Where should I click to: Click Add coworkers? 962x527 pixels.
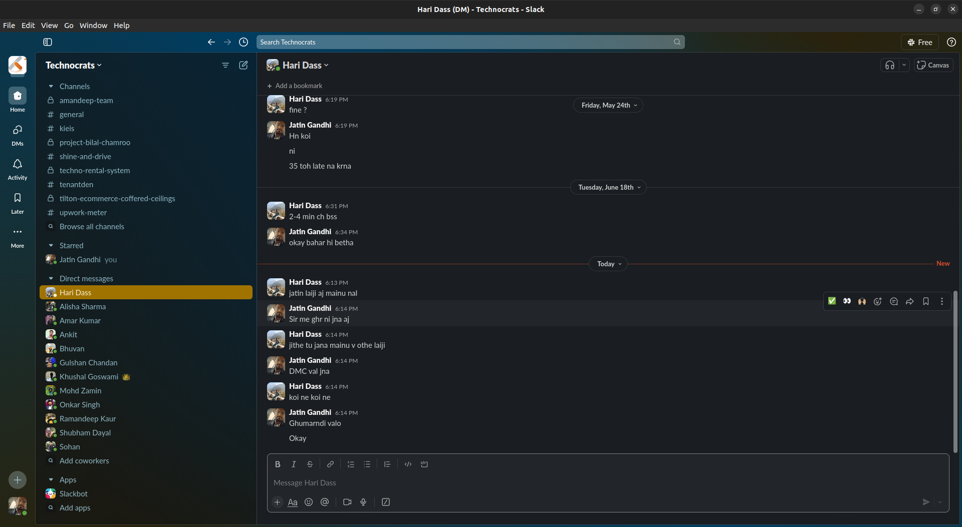coord(84,460)
